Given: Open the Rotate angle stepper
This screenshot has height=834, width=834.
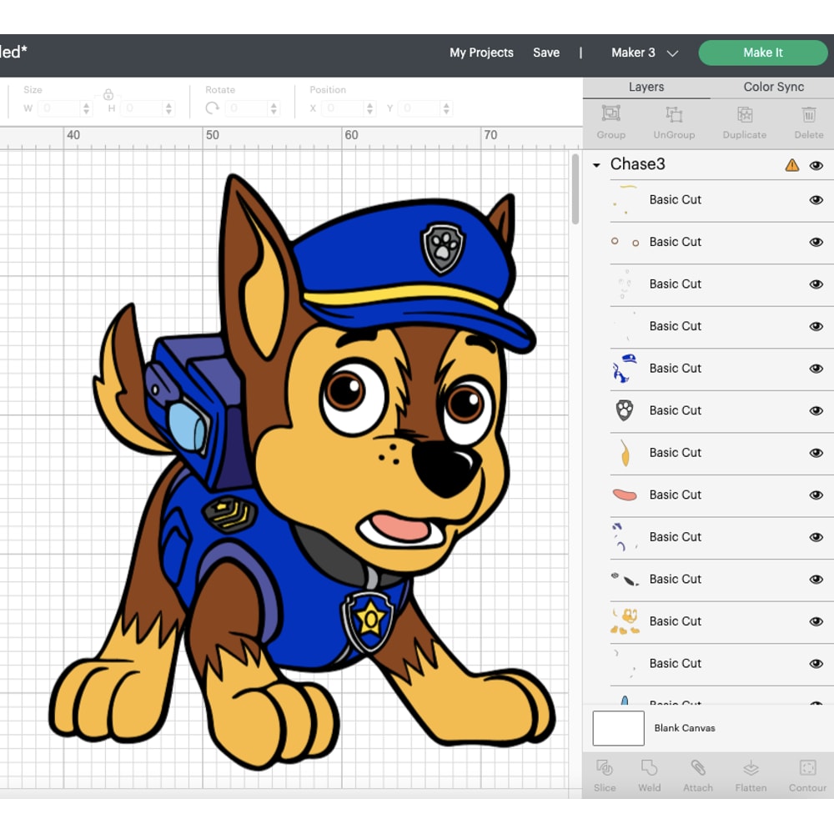Looking at the screenshot, I should 274,108.
